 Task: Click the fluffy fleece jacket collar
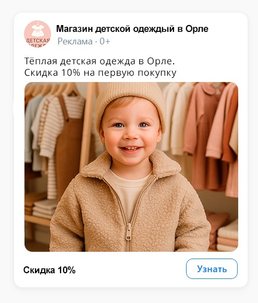coord(131,166)
